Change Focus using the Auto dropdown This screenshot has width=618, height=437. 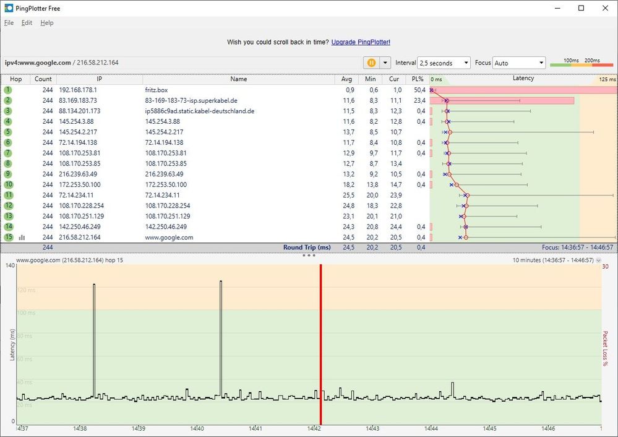[x=518, y=63]
